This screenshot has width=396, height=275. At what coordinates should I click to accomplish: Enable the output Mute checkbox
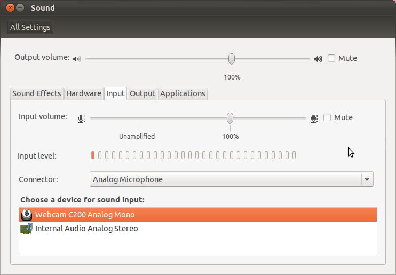coord(331,58)
